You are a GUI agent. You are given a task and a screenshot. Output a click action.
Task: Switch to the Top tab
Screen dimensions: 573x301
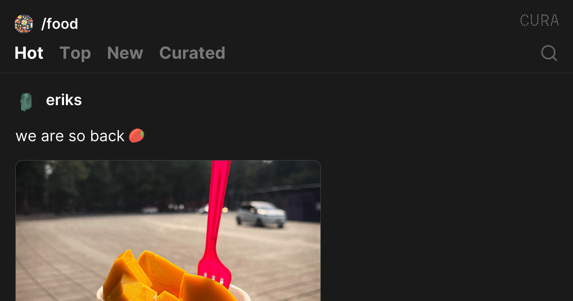coord(75,53)
